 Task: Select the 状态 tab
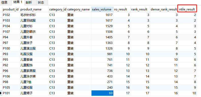[41, 3]
